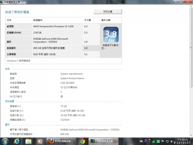The image size is (193, 145).
Task: Click the 3.8 base score badge
Action: tap(111, 34)
